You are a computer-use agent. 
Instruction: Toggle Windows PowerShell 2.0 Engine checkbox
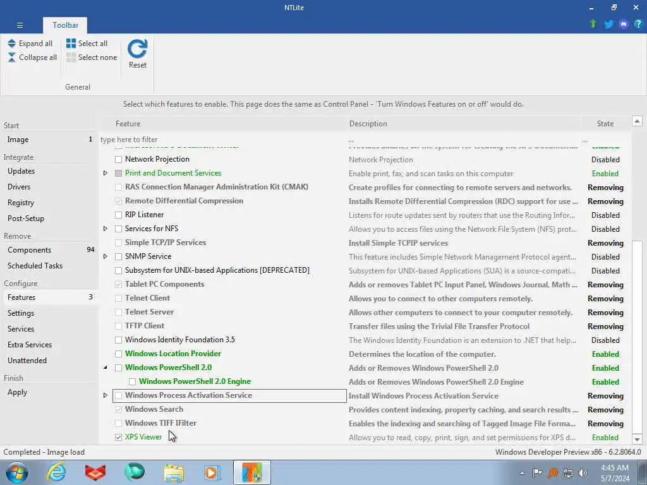pyautogui.click(x=133, y=381)
